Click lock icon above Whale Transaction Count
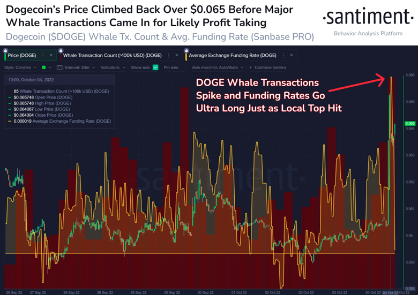418x295 pixels. tap(61, 50)
